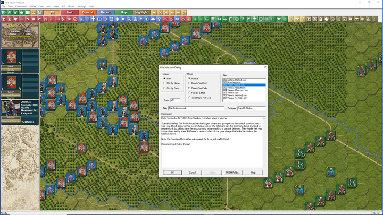The width and height of the screenshot is (383, 215).
Task: Click the circle-slash prohibit icon in red toolbar
Action: pos(76,19)
